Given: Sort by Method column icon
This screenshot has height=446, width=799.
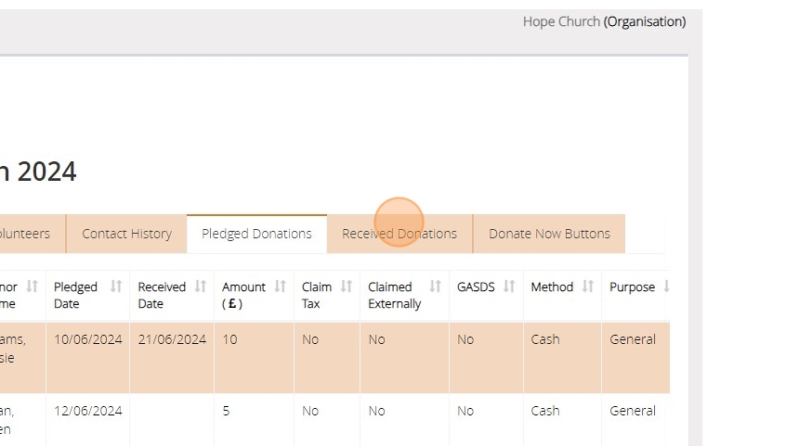Looking at the screenshot, I should 587,287.
